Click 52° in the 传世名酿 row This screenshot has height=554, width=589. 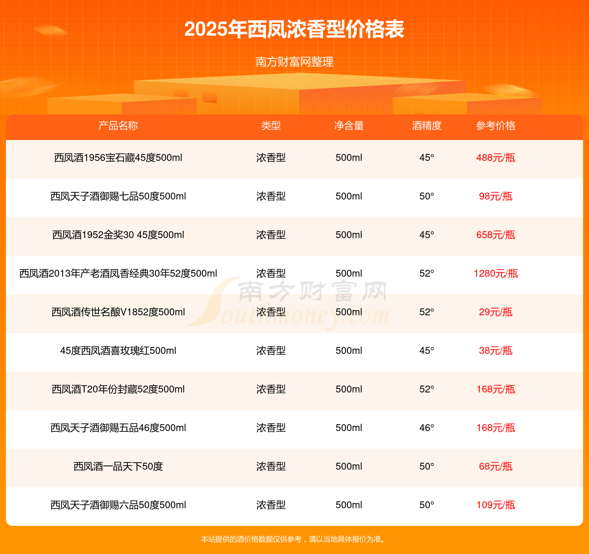pyautogui.click(x=427, y=312)
